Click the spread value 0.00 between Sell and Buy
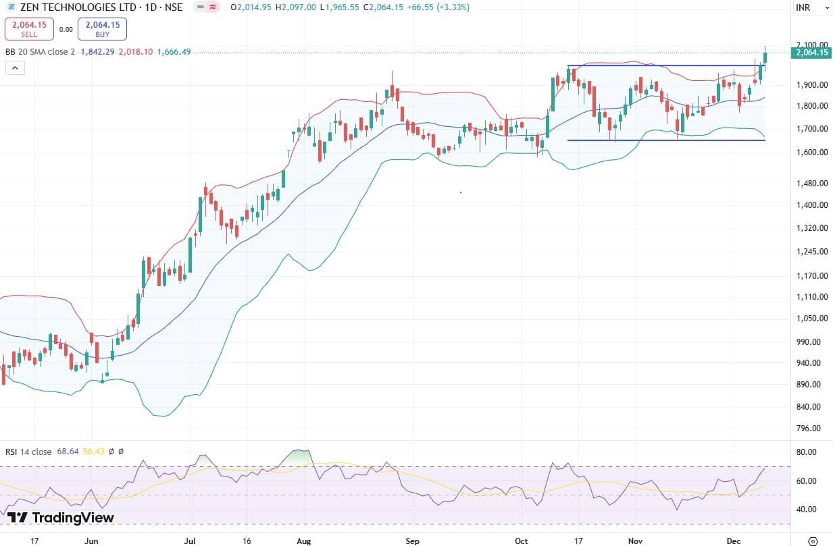833x546 pixels. click(x=66, y=29)
